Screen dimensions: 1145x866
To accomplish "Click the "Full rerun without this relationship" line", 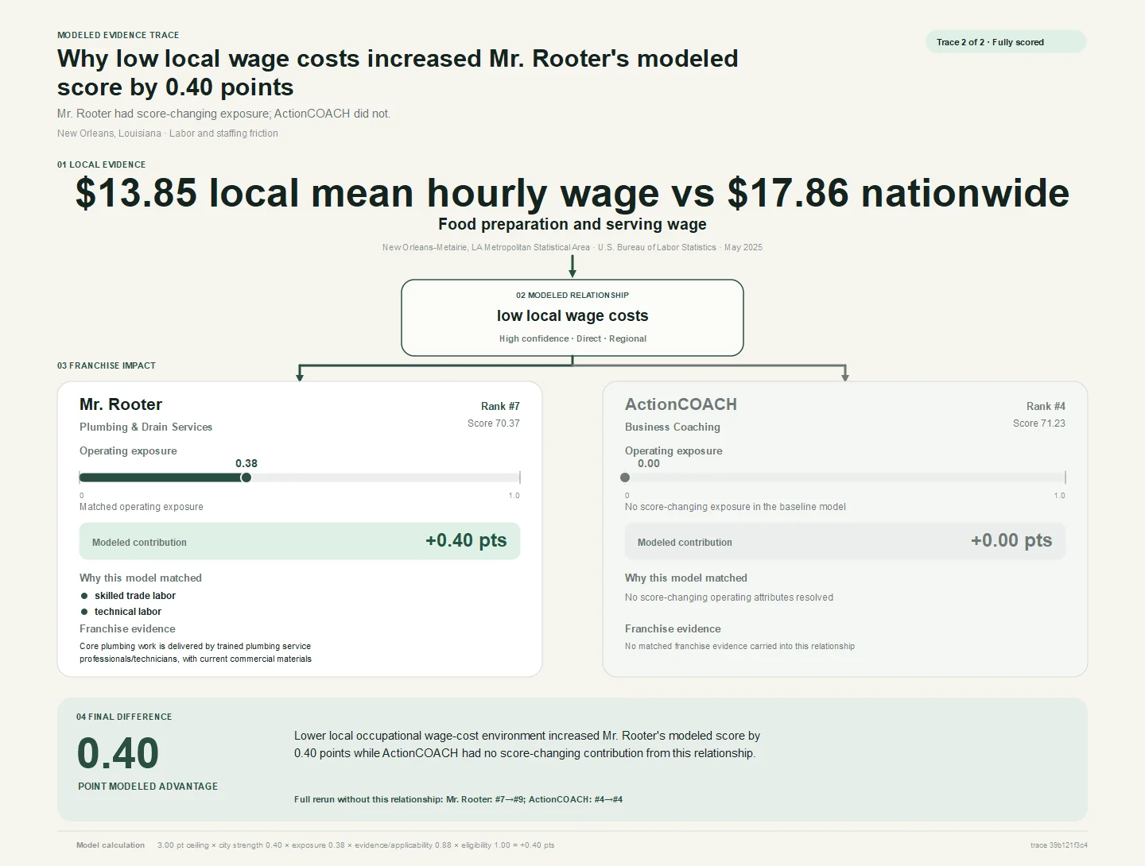I will 458,799.
